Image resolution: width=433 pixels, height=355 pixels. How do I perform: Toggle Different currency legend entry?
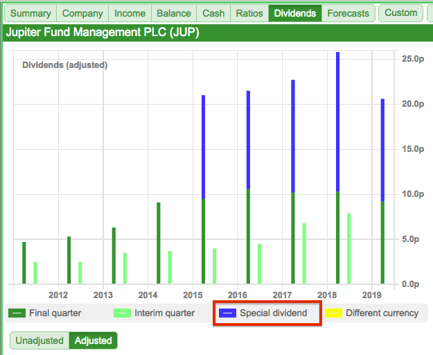(372, 313)
